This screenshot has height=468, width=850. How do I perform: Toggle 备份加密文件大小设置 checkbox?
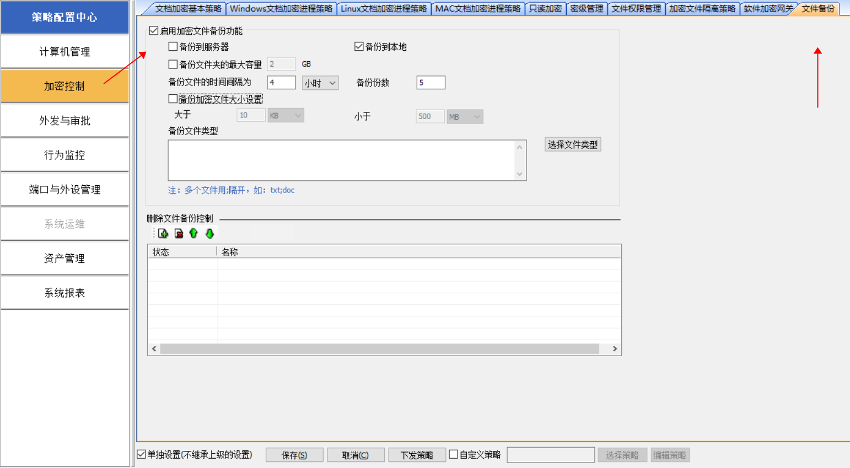click(x=173, y=99)
